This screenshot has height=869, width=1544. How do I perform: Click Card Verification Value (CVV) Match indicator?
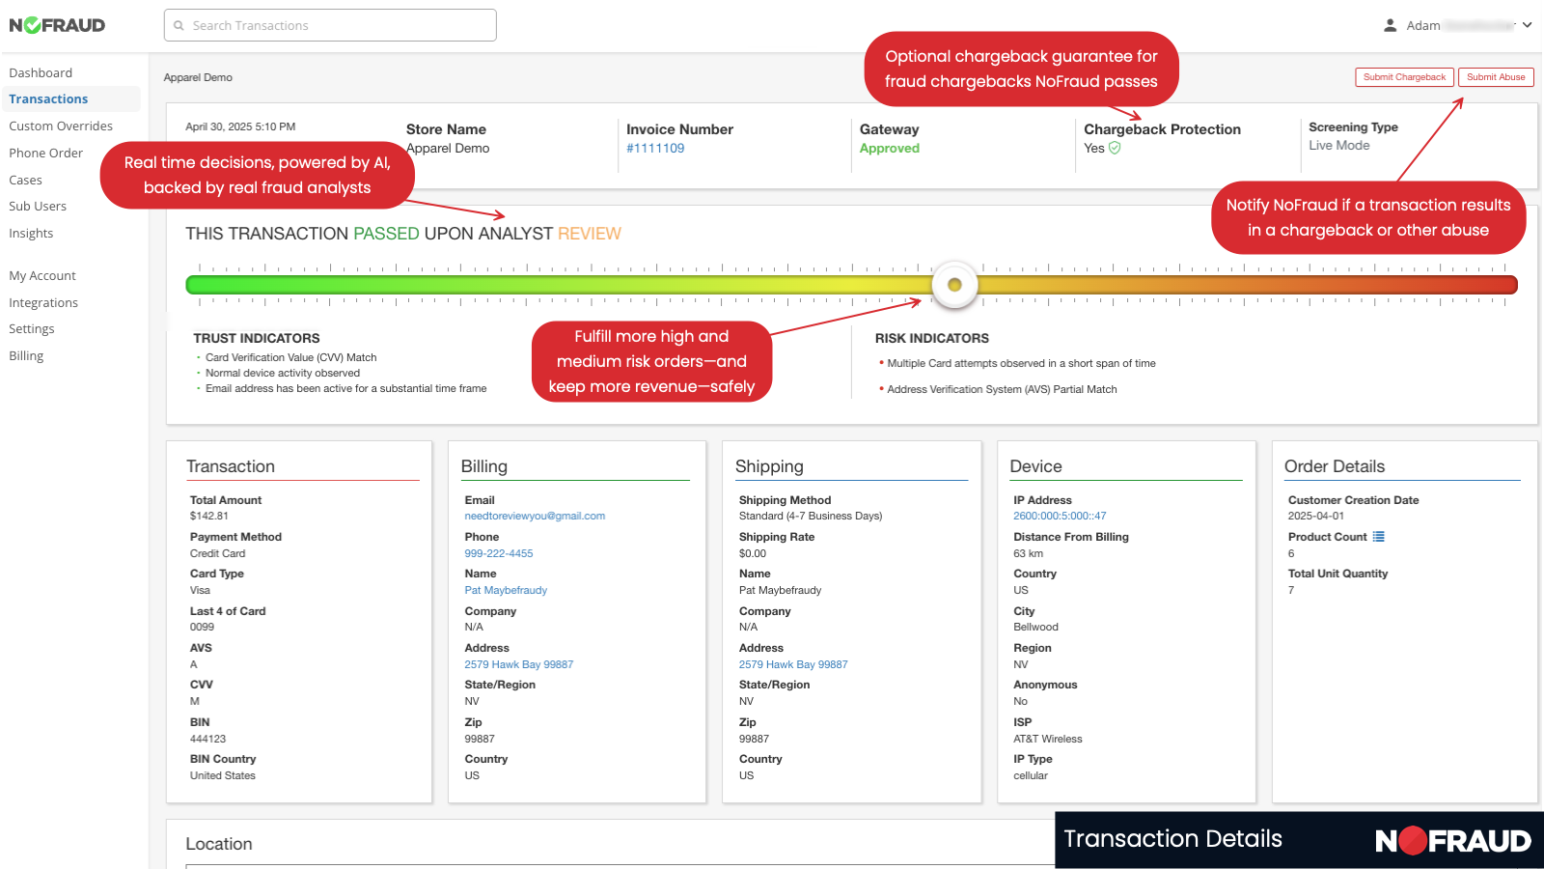click(291, 357)
